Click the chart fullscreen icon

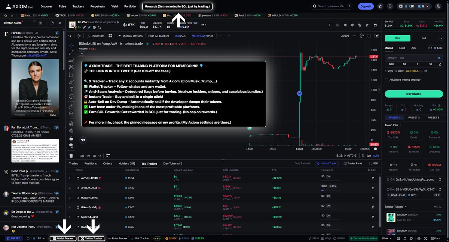coord(369,36)
